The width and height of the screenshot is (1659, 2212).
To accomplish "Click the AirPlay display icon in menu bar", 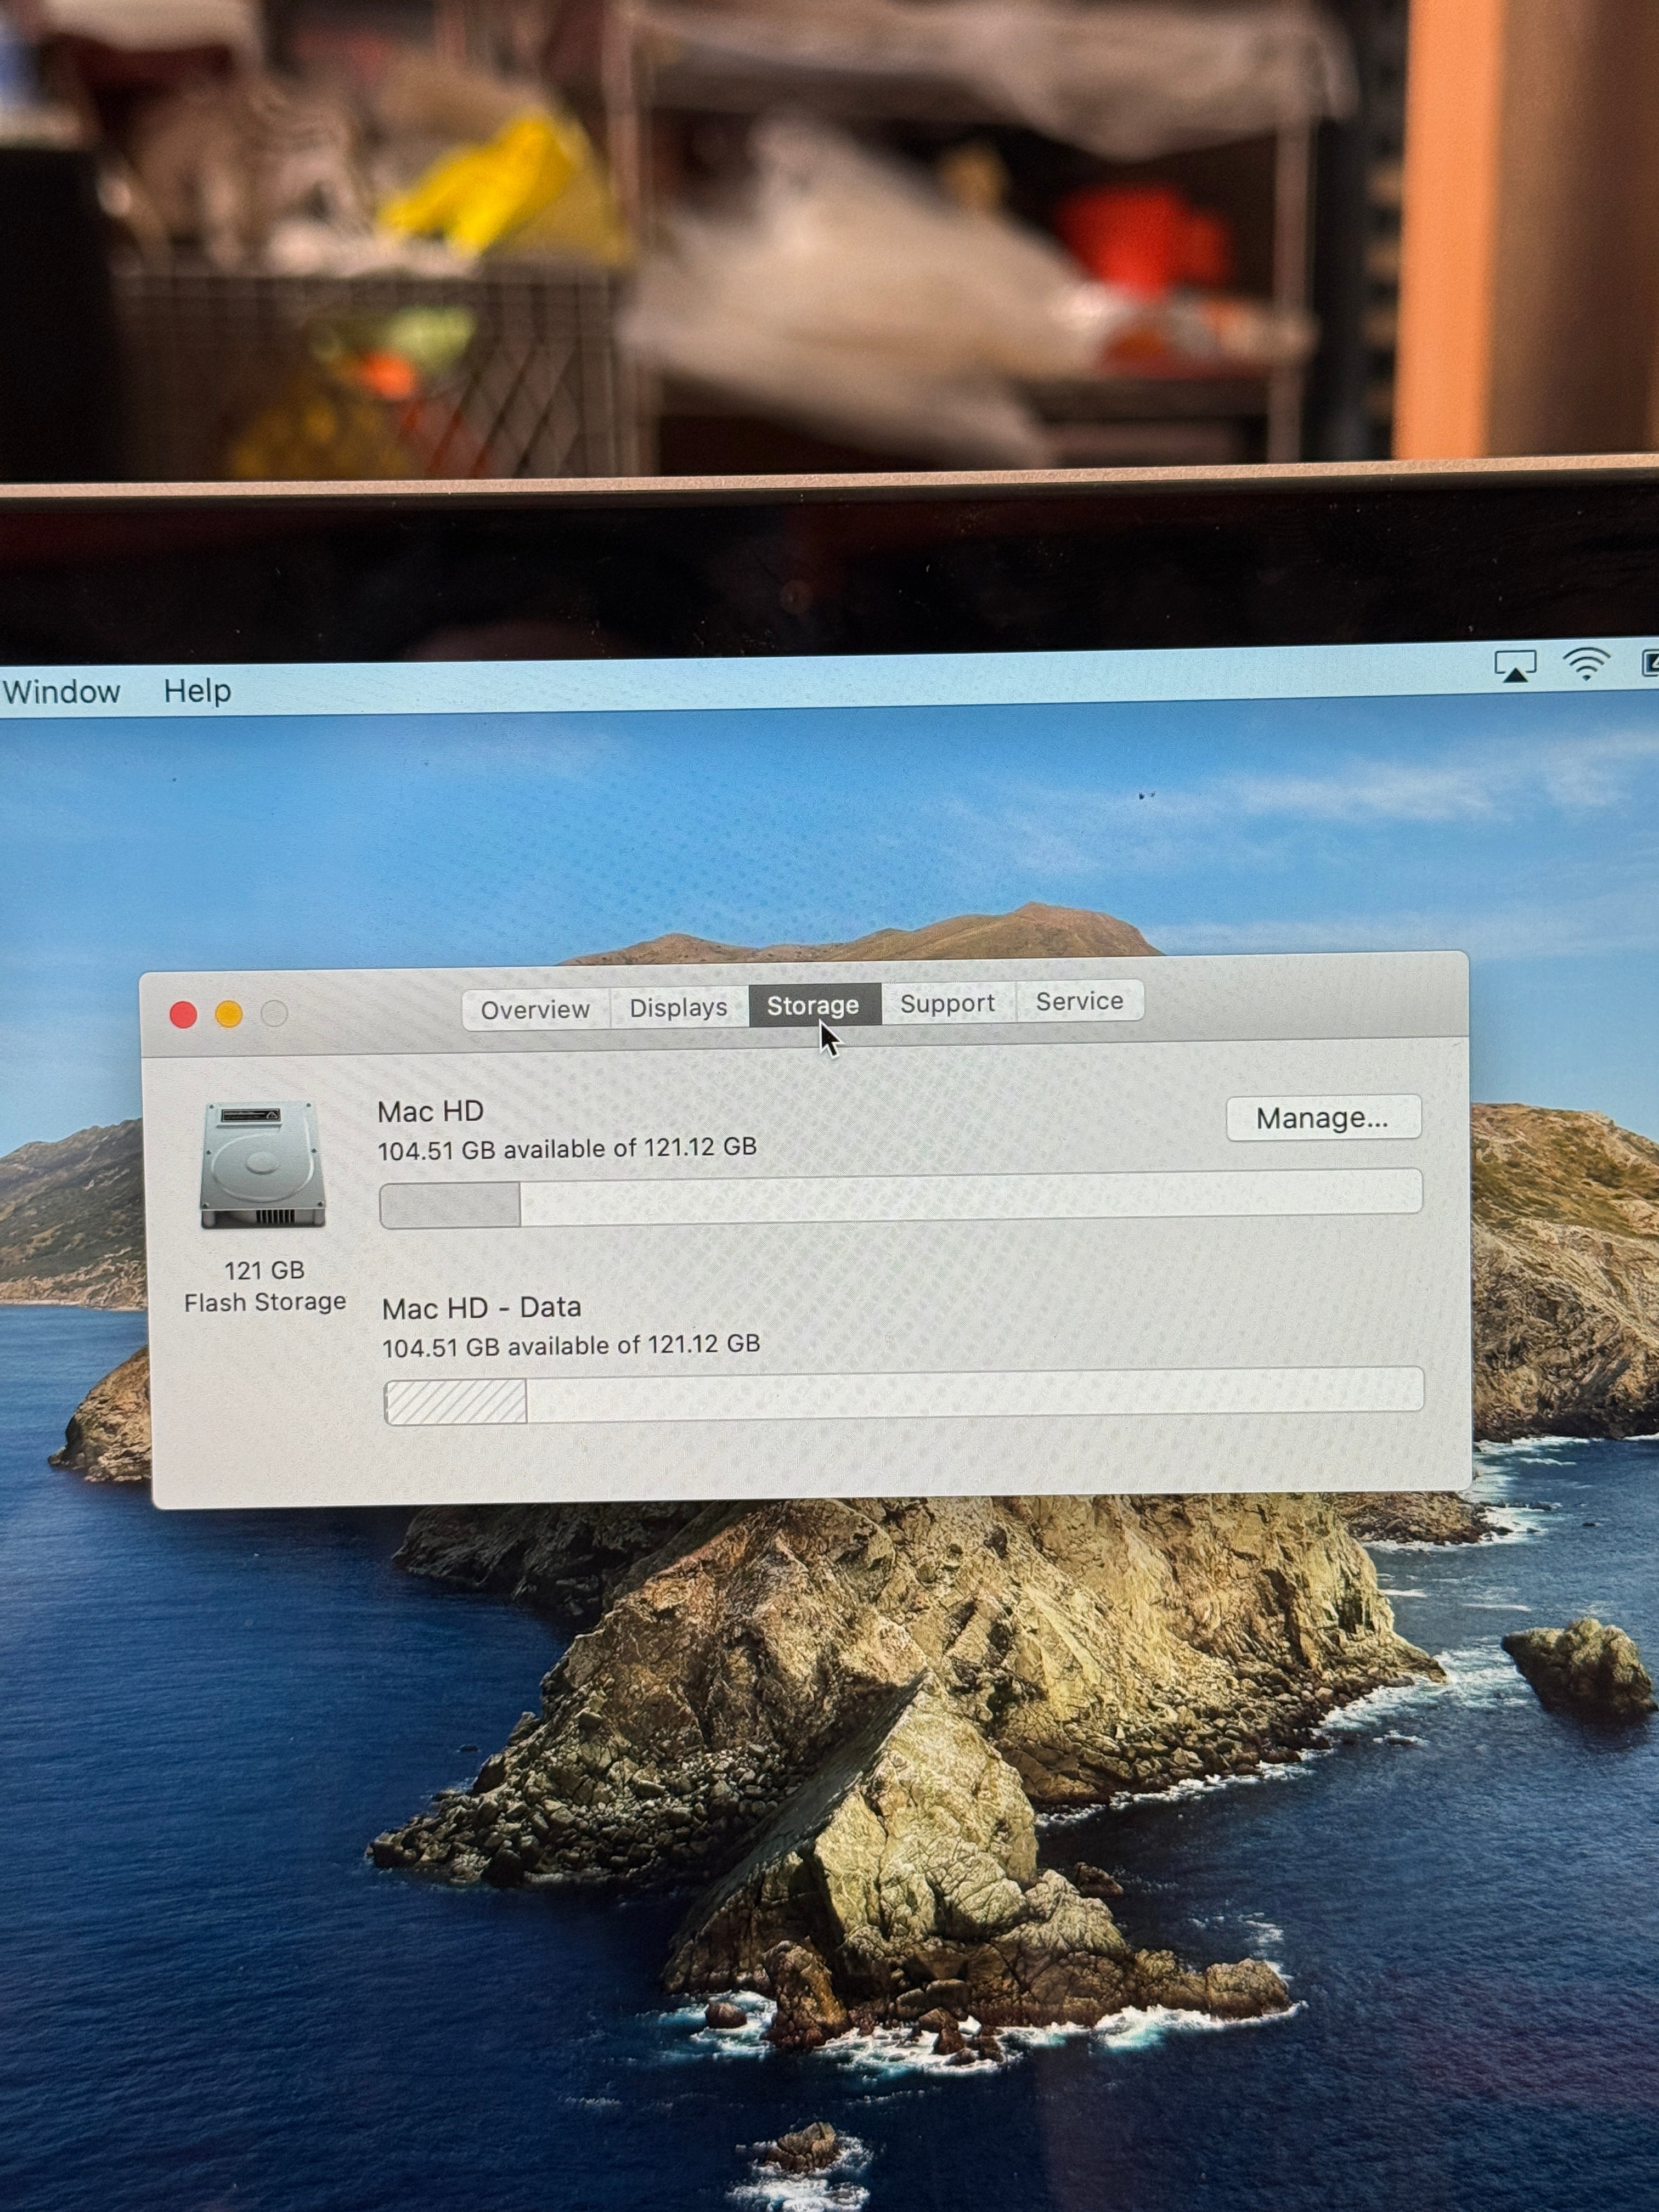I will 1514,665.
